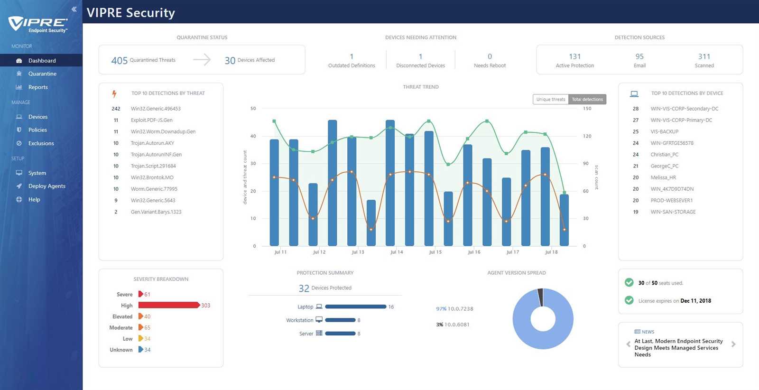The width and height of the screenshot is (759, 390).
Task: View the 1 Disconnected Devices entry
Action: (x=420, y=60)
